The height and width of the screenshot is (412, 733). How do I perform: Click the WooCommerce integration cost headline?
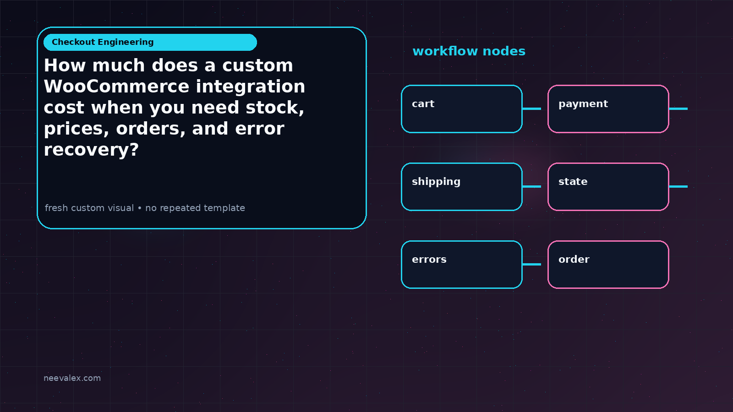(174, 108)
